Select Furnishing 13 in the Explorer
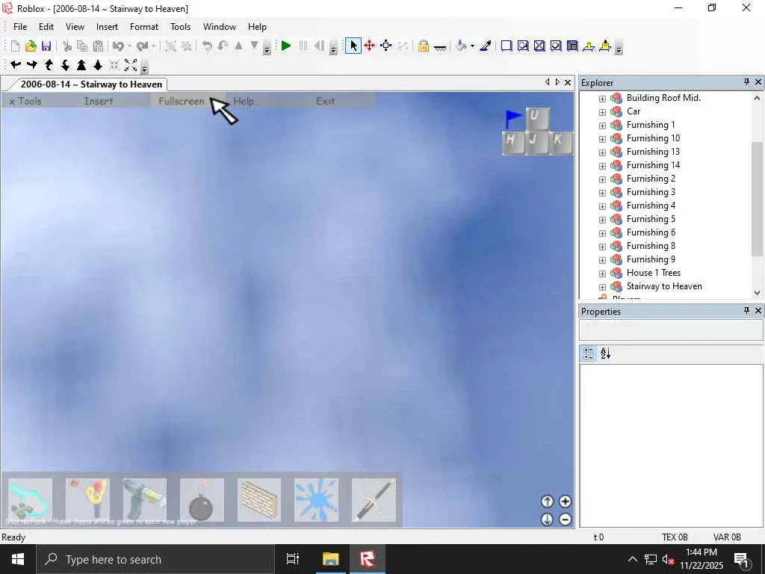This screenshot has width=765, height=574. click(653, 152)
